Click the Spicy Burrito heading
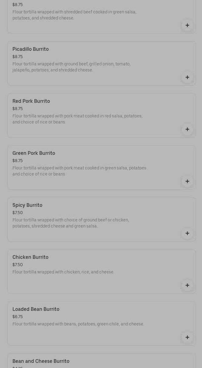The width and height of the screenshot is (202, 368). [x=27, y=205]
